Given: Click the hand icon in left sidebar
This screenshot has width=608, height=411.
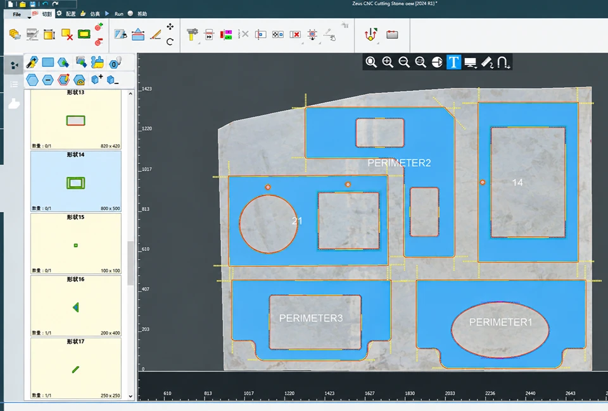Looking at the screenshot, I should tap(14, 104).
